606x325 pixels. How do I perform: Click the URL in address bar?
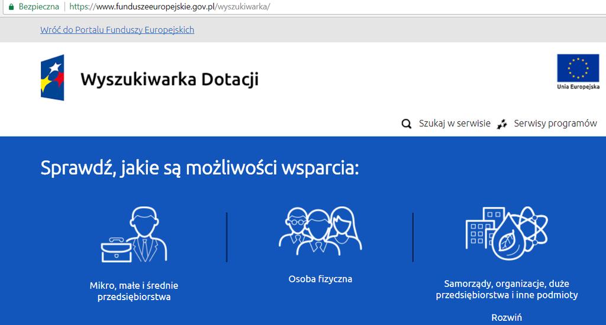[x=170, y=6]
